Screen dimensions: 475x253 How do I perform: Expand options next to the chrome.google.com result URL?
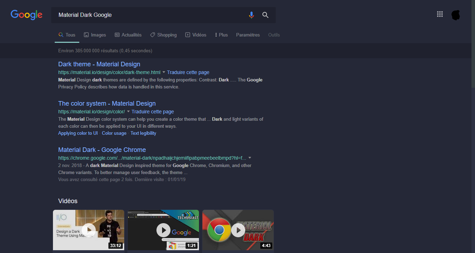[249, 158]
